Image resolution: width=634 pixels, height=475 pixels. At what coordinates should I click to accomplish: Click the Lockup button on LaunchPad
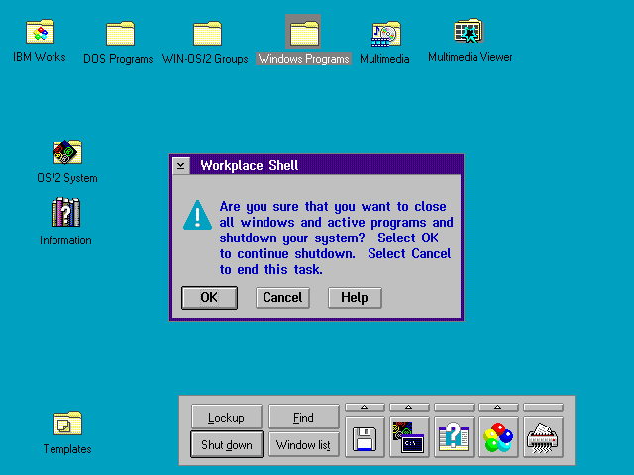pyautogui.click(x=227, y=417)
